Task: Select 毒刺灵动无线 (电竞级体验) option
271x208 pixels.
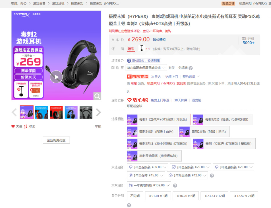Action: tap(154, 156)
